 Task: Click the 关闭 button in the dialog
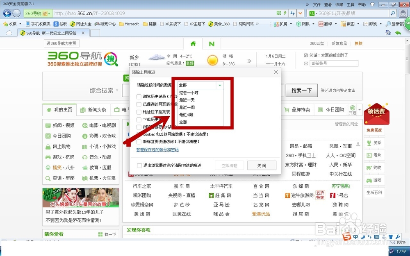(262, 165)
